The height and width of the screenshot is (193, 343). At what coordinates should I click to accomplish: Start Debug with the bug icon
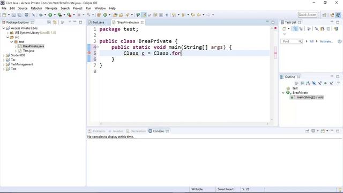click(41, 15)
